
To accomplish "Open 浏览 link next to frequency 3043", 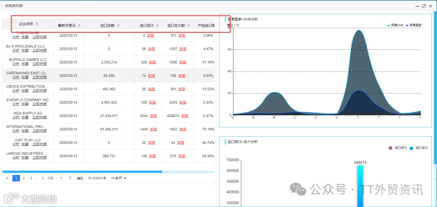I will (153, 116).
